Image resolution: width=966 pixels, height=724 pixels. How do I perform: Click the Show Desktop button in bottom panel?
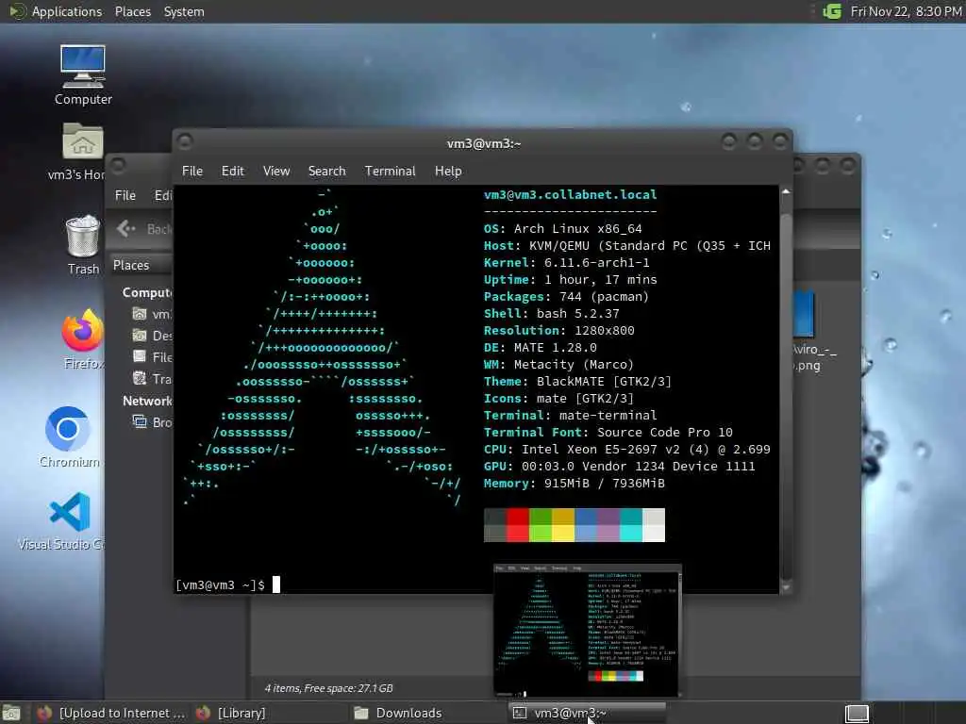point(11,714)
